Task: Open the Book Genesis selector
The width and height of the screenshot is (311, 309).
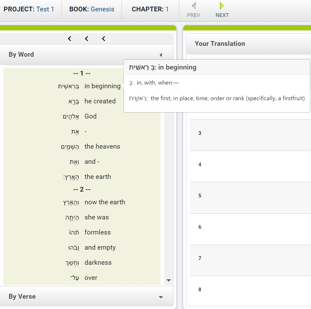Action: coord(92,9)
